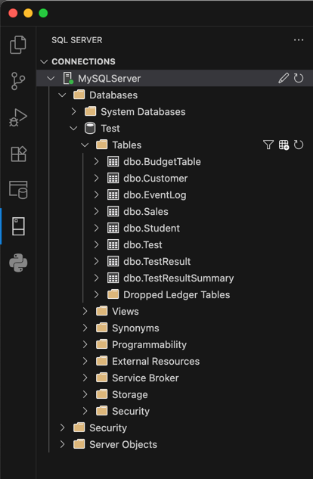Click the dbo.TestResult table icon
Image resolution: width=313 pixels, height=479 pixels.
pyautogui.click(x=113, y=262)
